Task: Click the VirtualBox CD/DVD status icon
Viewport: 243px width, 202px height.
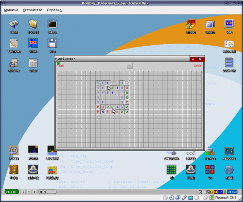Action: point(172,198)
